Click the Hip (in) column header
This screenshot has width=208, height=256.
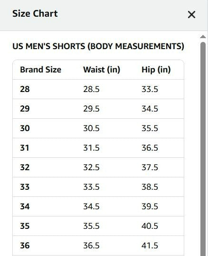click(x=156, y=70)
